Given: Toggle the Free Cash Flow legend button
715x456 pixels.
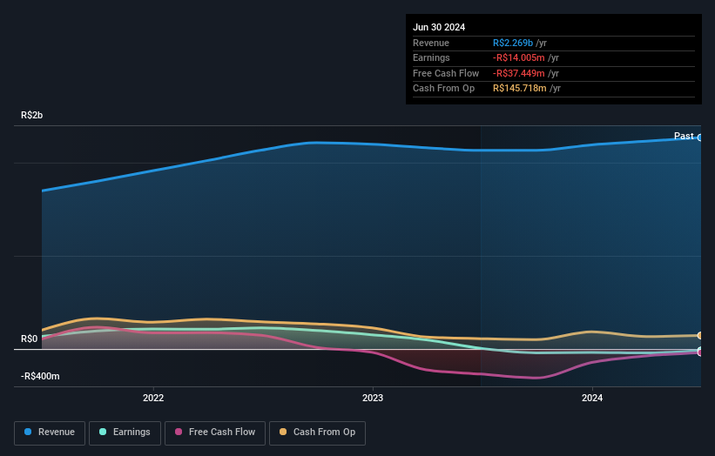Looking at the screenshot, I should point(215,433).
